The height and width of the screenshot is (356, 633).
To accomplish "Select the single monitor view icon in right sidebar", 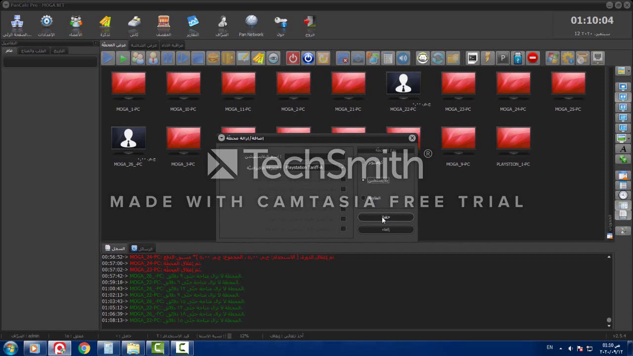I will click(623, 87).
